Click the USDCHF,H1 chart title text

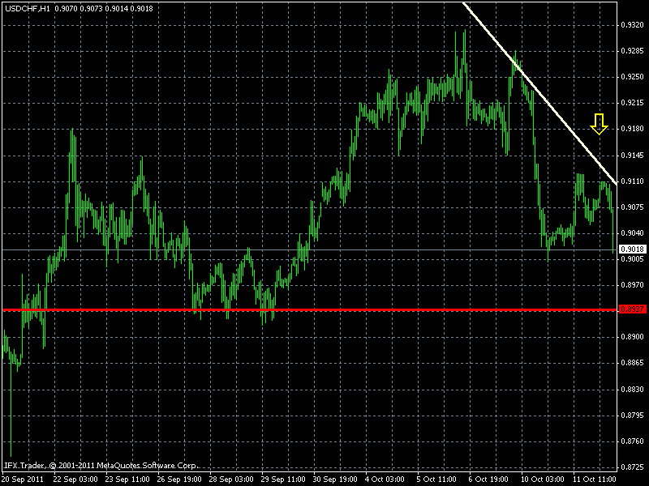[28, 9]
